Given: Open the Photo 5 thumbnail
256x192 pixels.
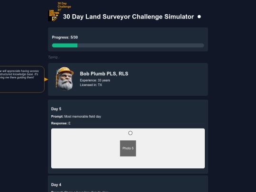Looking at the screenshot, I should [128, 148].
